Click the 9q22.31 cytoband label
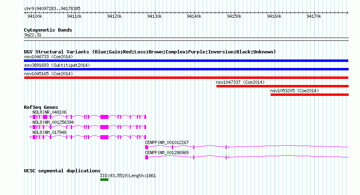This screenshot has height=195, width=360. (x=33, y=35)
